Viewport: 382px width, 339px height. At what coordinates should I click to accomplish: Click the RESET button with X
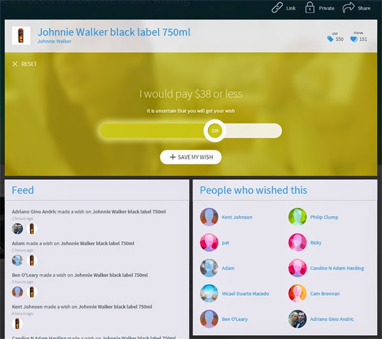tap(24, 64)
